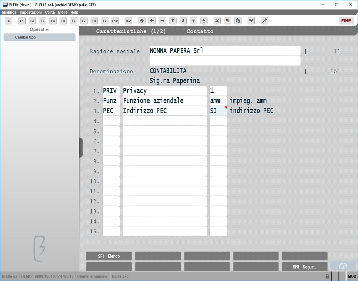
Task: Click the up-arrow-to-bar toolbar icon
Action: (x=193, y=21)
